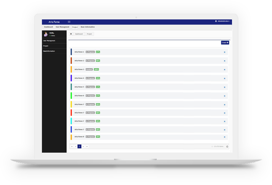
Task: Open BaseInformation from the left sidebar
Action: [49, 51]
